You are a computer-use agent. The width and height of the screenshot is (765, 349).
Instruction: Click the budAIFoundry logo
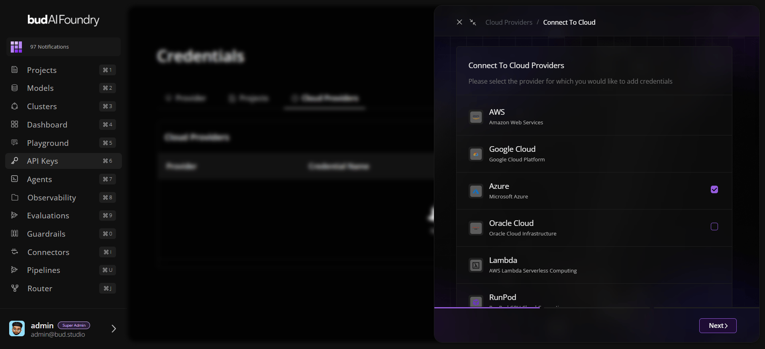[x=63, y=20]
